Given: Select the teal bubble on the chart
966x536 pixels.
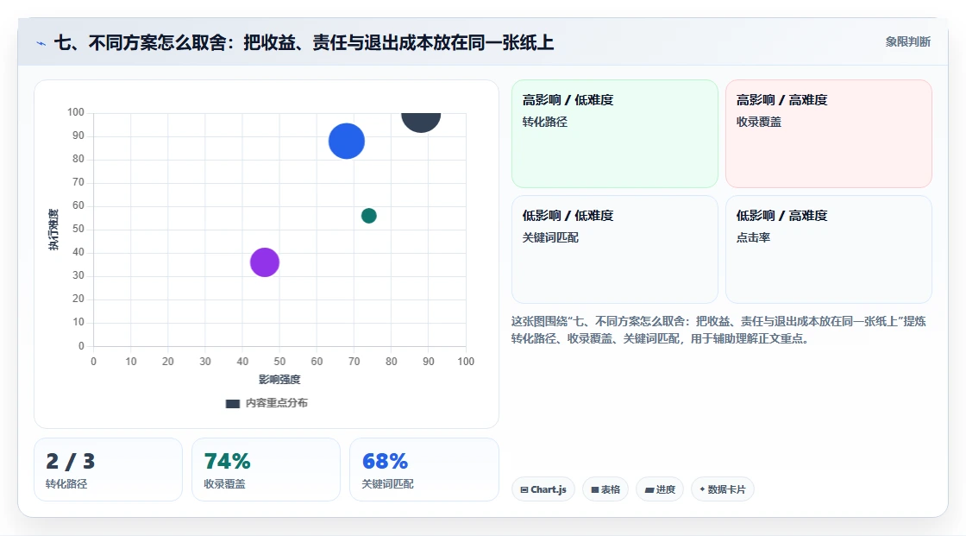Looking at the screenshot, I should (x=368, y=215).
